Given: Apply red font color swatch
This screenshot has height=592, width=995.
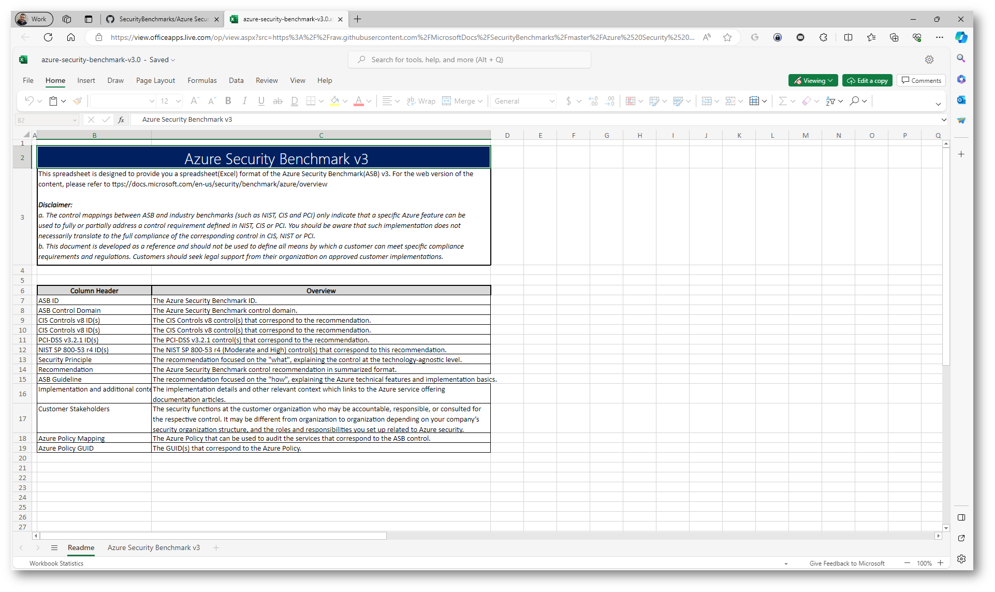Looking at the screenshot, I should coord(359,101).
